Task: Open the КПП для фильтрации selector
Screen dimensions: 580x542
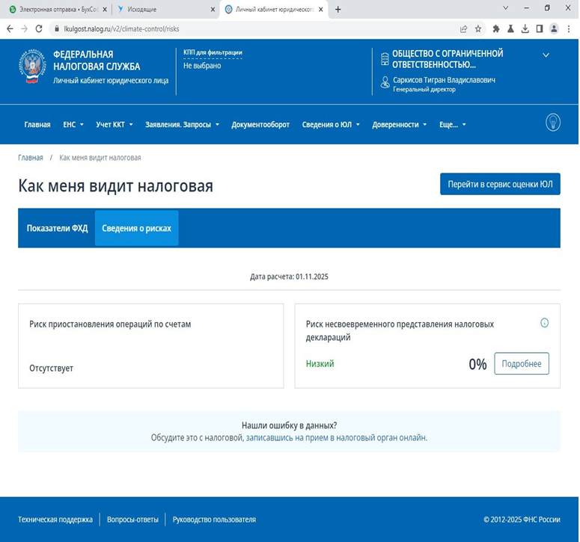Action: (213, 52)
